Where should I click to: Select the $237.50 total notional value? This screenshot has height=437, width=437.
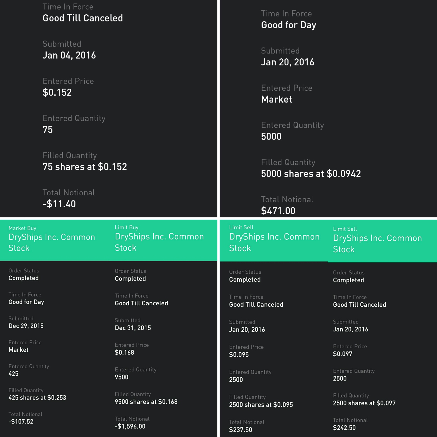(241, 430)
